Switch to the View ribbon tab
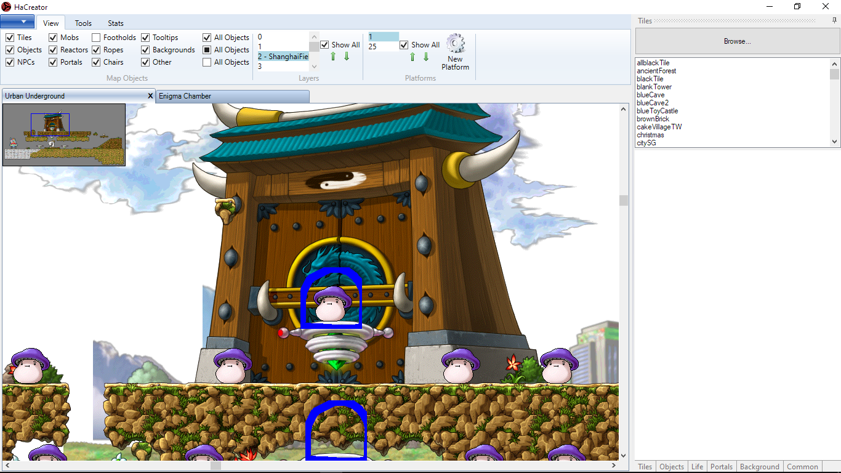This screenshot has height=473, width=841. [51, 23]
